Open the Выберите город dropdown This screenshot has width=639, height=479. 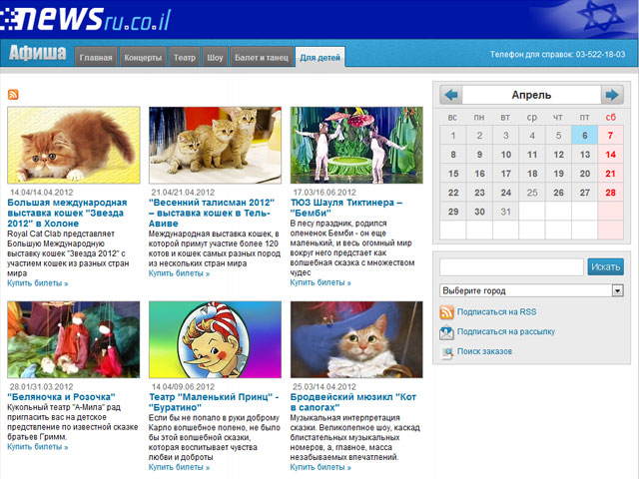click(x=531, y=290)
